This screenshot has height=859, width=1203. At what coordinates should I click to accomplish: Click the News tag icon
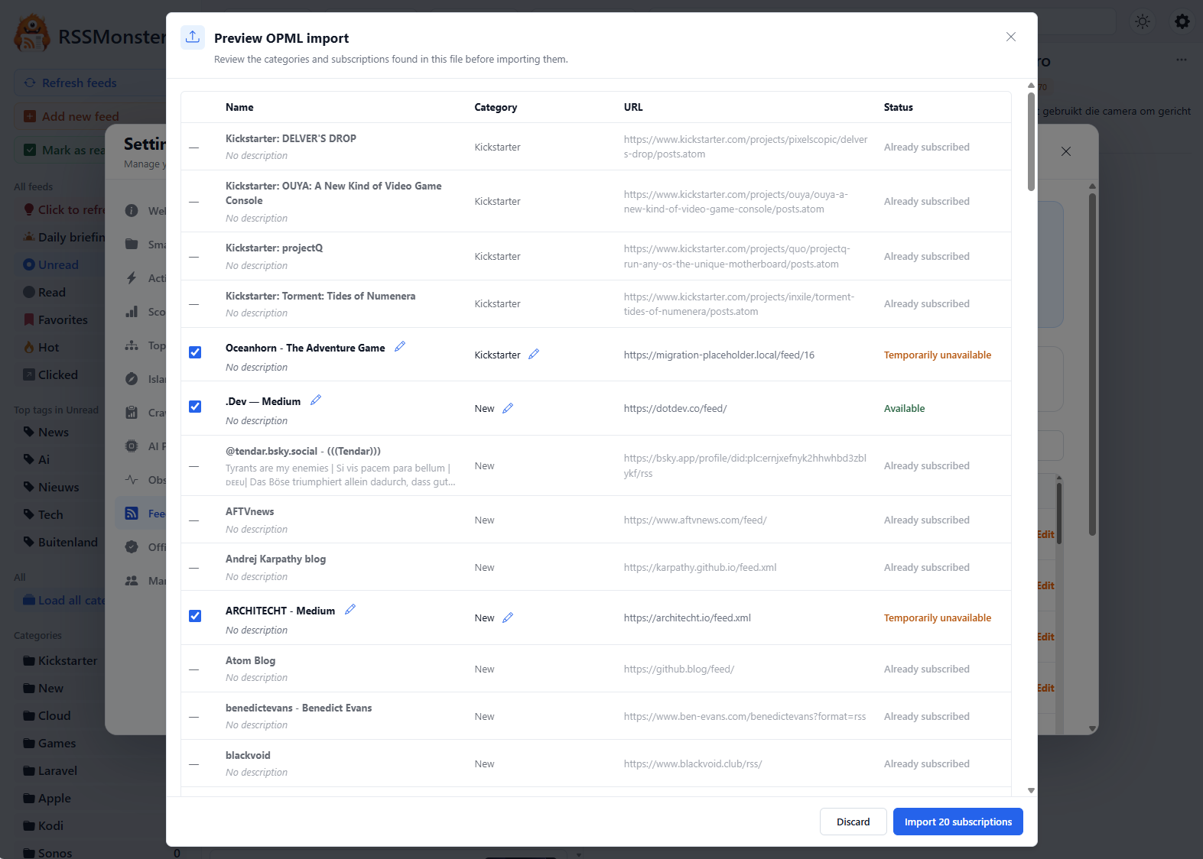[29, 432]
